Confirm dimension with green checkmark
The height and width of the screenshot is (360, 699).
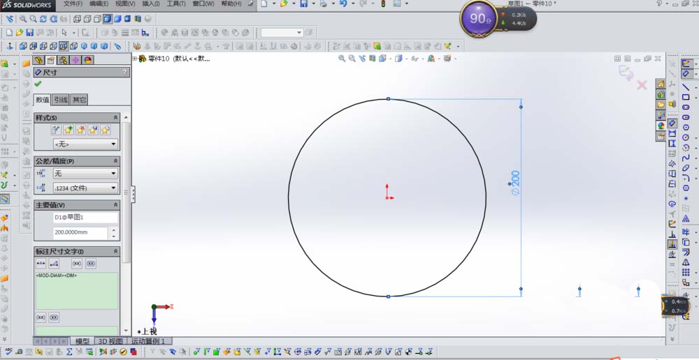click(x=38, y=84)
